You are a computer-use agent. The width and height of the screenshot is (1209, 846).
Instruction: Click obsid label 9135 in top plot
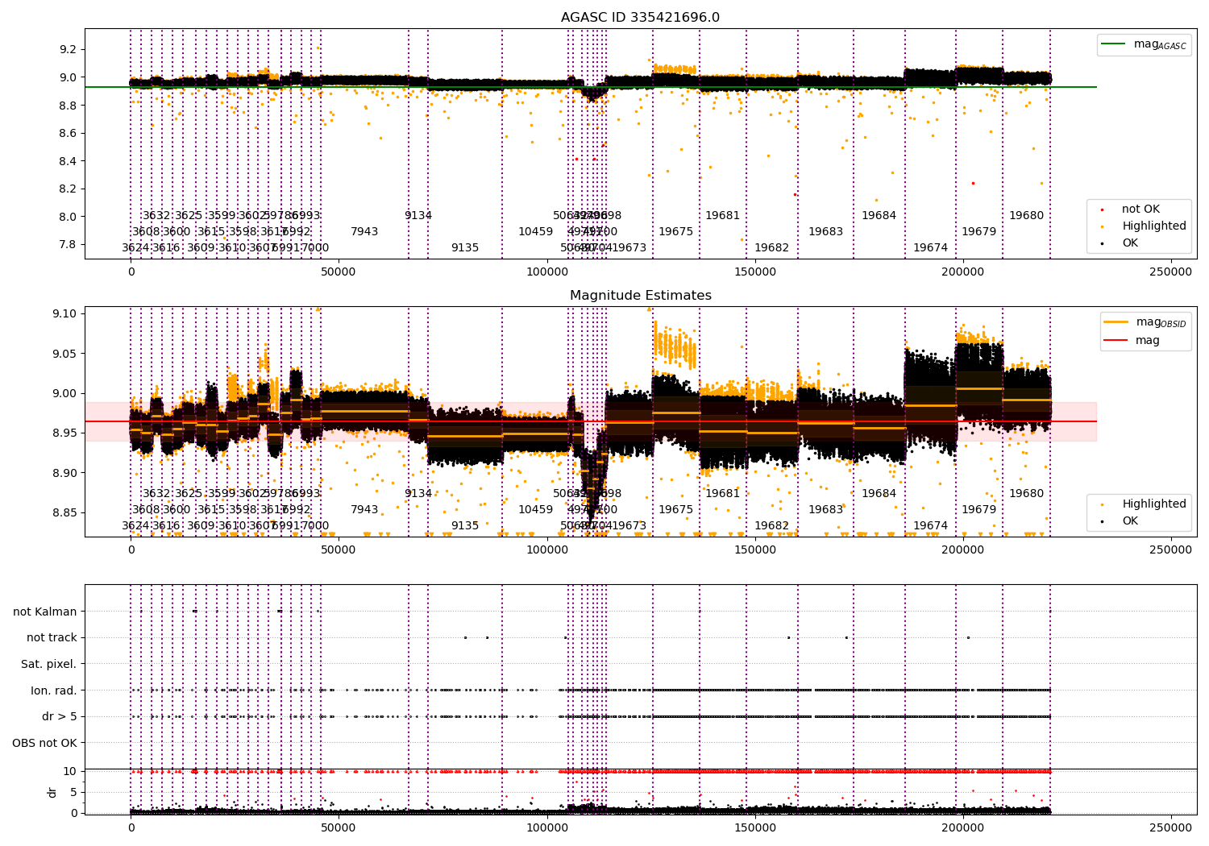[x=465, y=248]
